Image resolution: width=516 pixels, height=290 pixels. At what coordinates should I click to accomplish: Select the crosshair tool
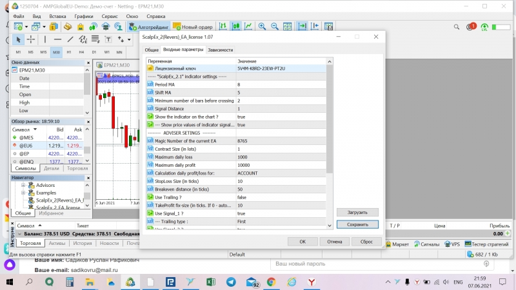31,40
